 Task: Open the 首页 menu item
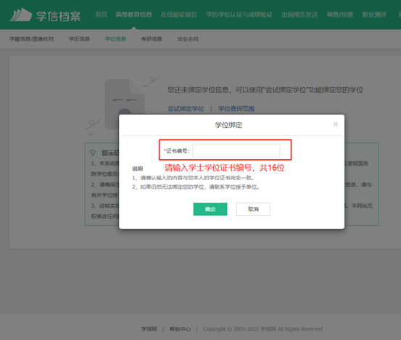102,15
